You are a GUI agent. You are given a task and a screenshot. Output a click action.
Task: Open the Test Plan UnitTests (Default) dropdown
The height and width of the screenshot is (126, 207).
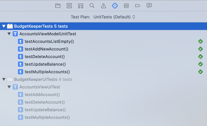tap(114, 17)
